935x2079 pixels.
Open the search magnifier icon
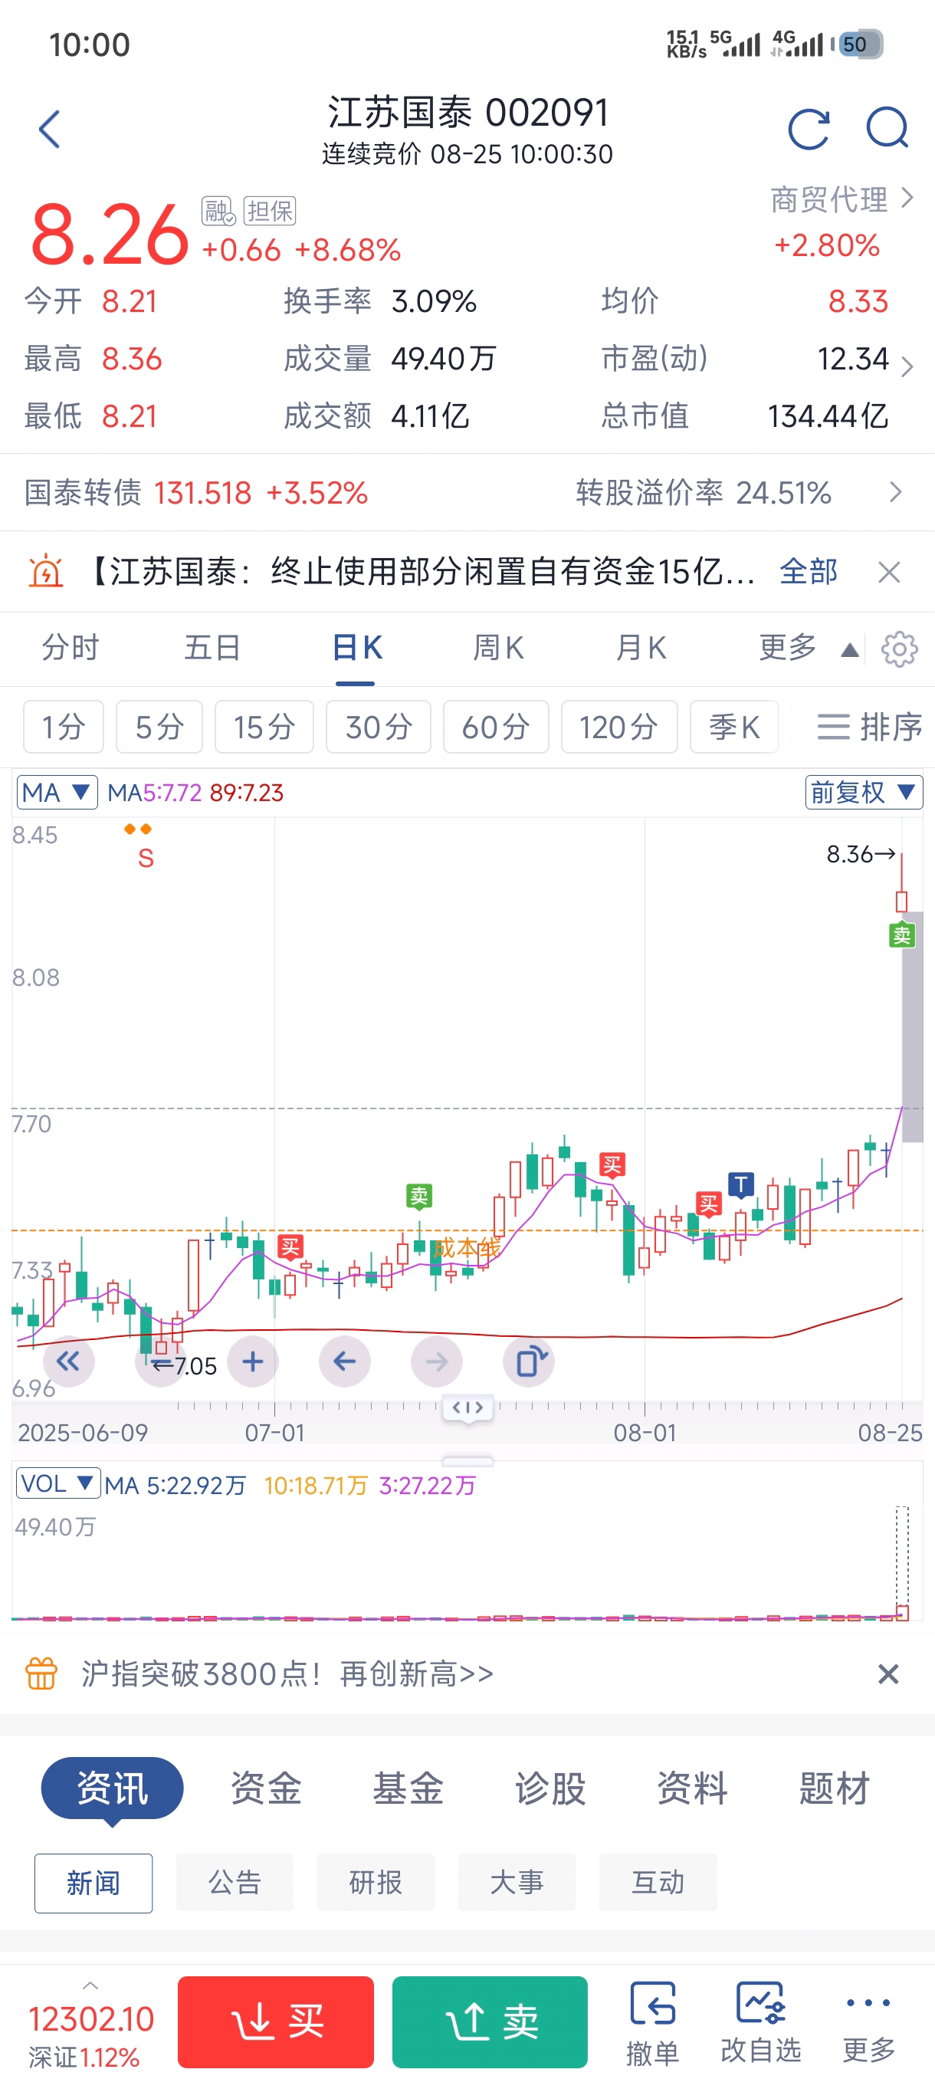[x=887, y=129]
